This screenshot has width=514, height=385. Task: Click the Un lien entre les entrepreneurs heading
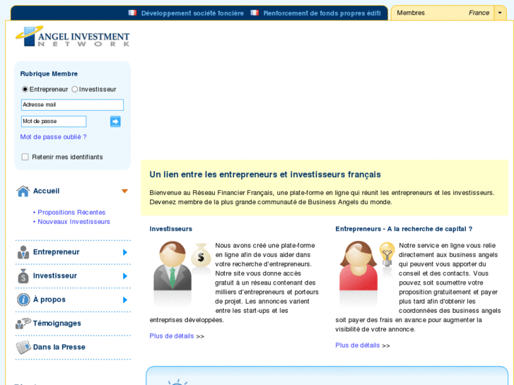click(x=265, y=174)
